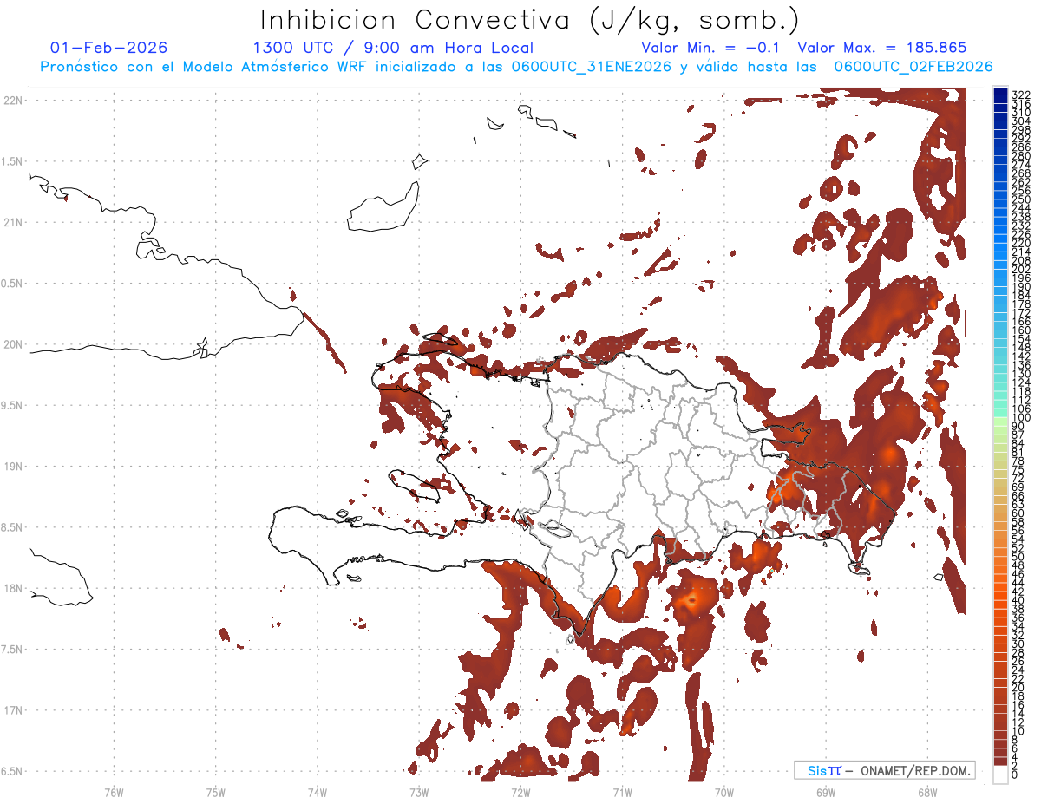Click the color scale value '0'
Screen dimensions: 1041x804
tap(1015, 774)
